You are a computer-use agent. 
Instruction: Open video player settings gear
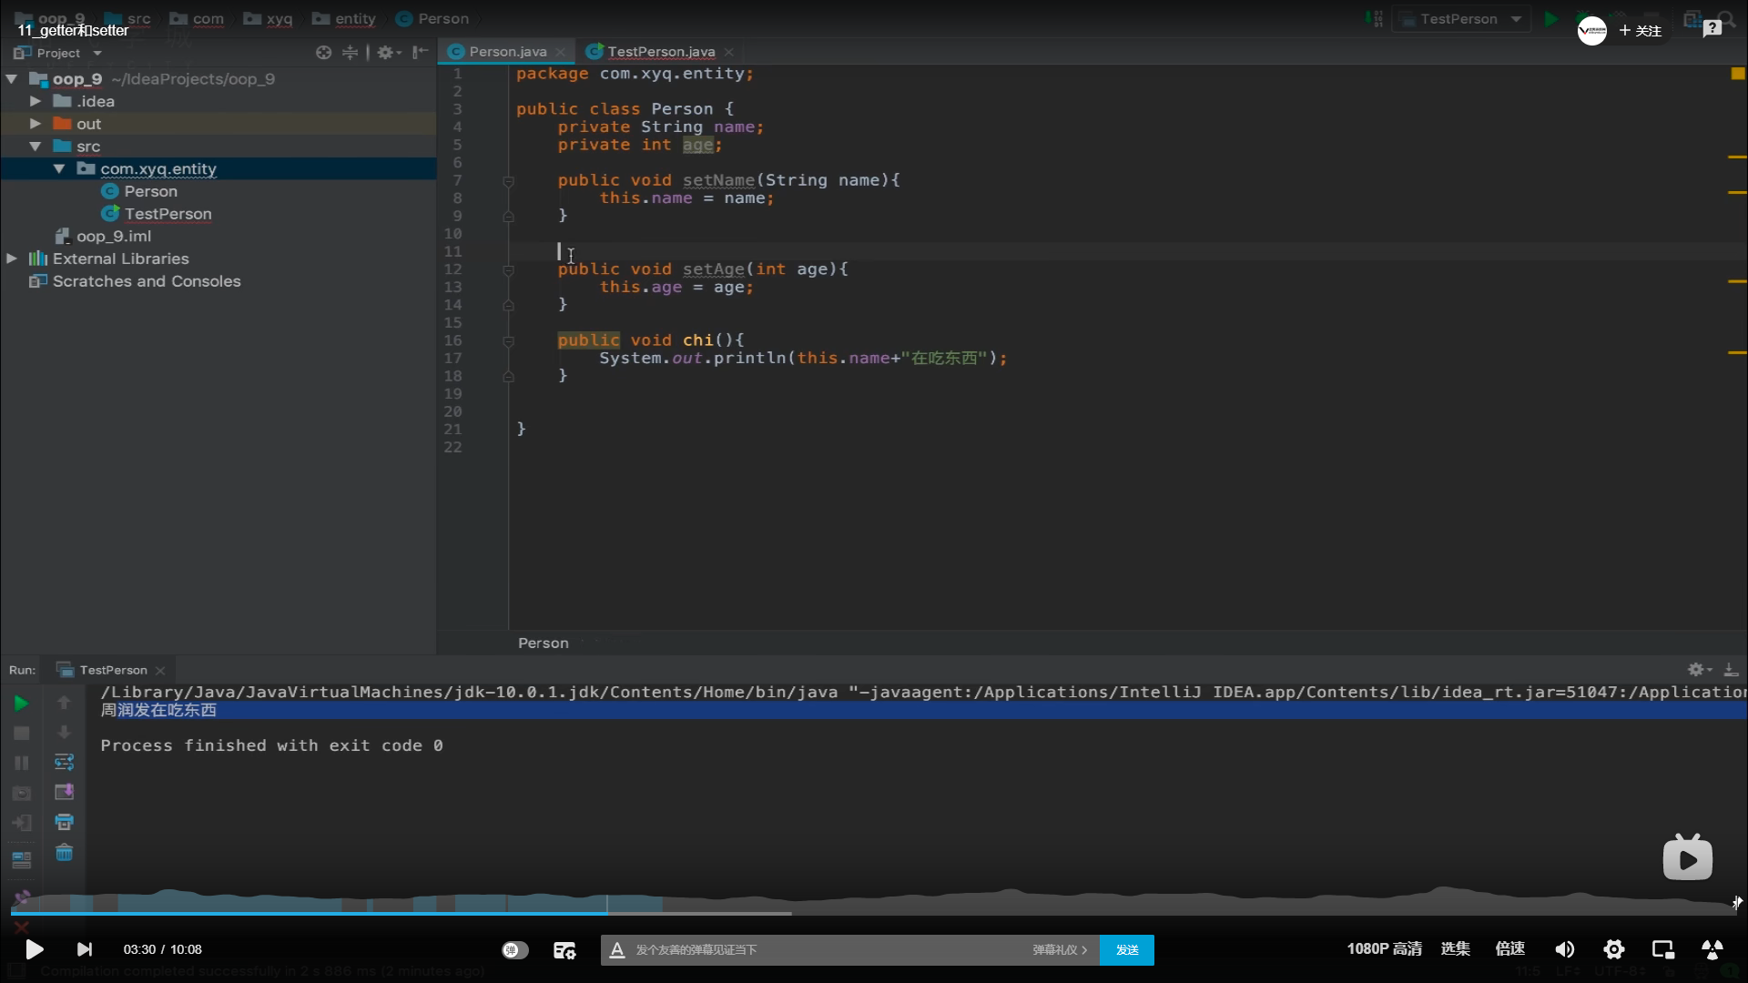[1614, 949]
